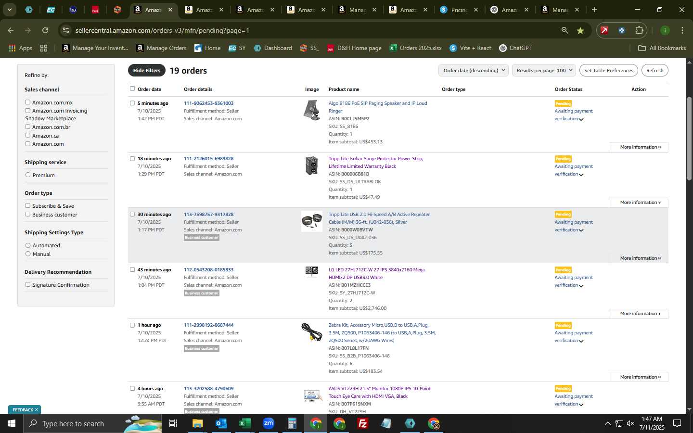Screen dimensions: 693x433
Task: Click the Windows Start button
Action: click(12, 423)
